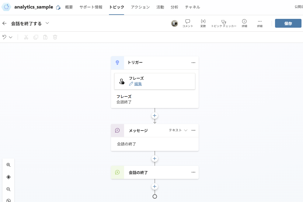Add node below the 会話の終了 node
Image resolution: width=303 pixels, height=202 pixels.
[155, 186]
